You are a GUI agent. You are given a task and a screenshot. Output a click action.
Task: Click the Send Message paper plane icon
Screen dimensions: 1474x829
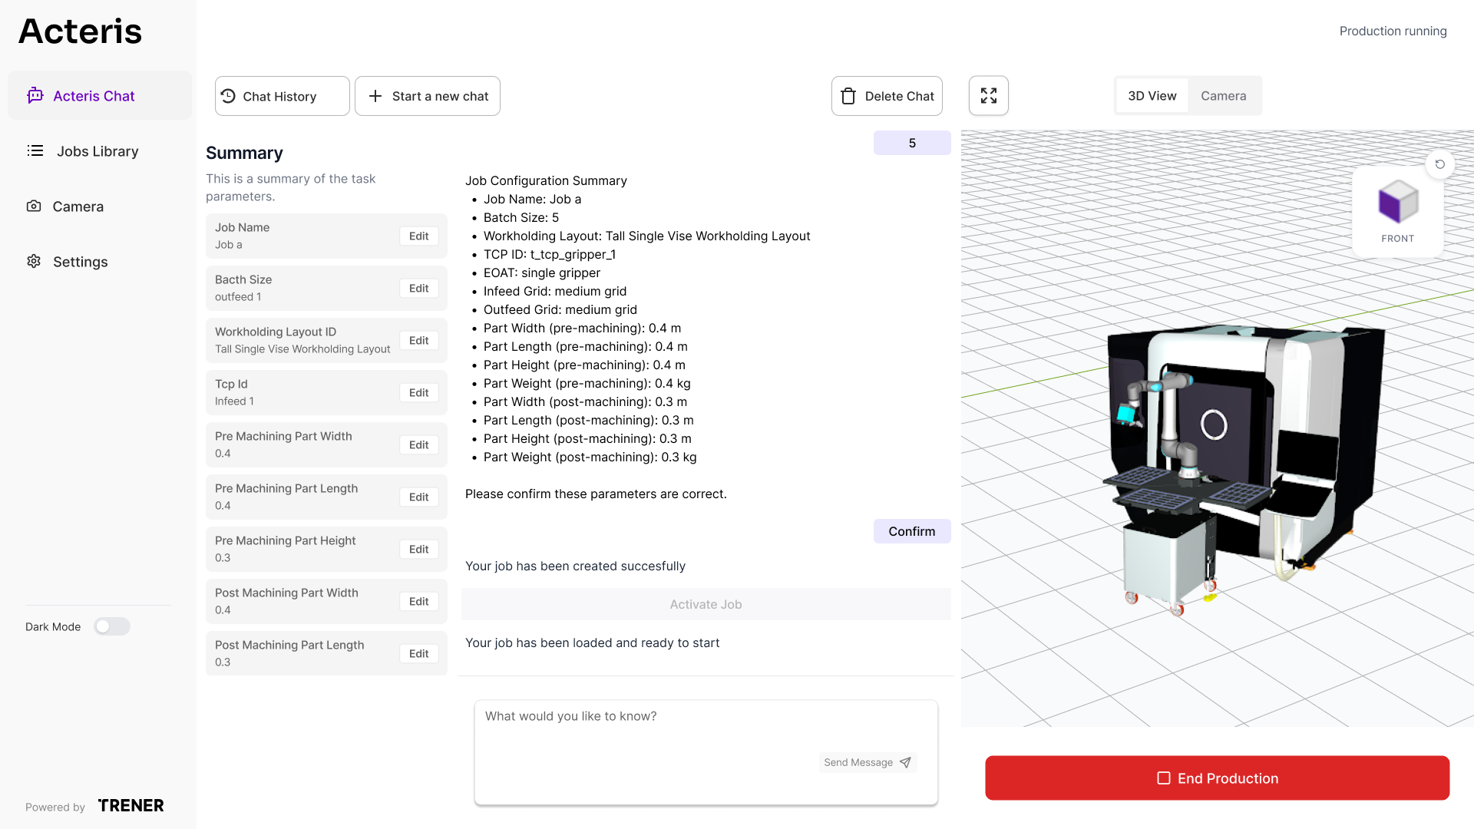click(x=905, y=762)
